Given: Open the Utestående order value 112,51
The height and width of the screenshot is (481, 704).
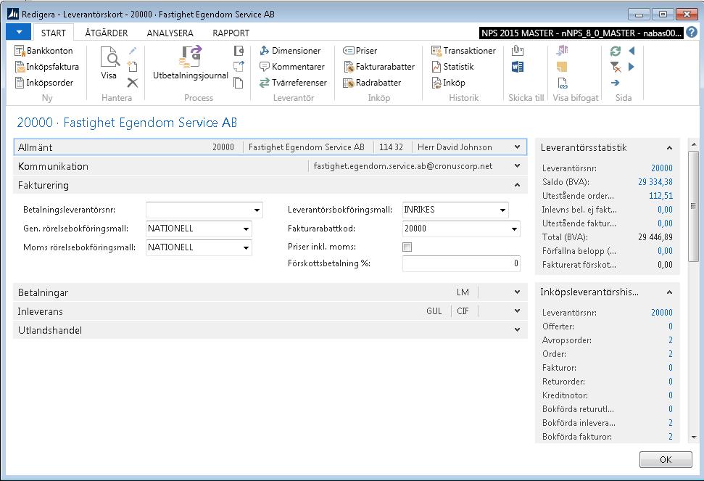Looking at the screenshot, I should 661,196.
